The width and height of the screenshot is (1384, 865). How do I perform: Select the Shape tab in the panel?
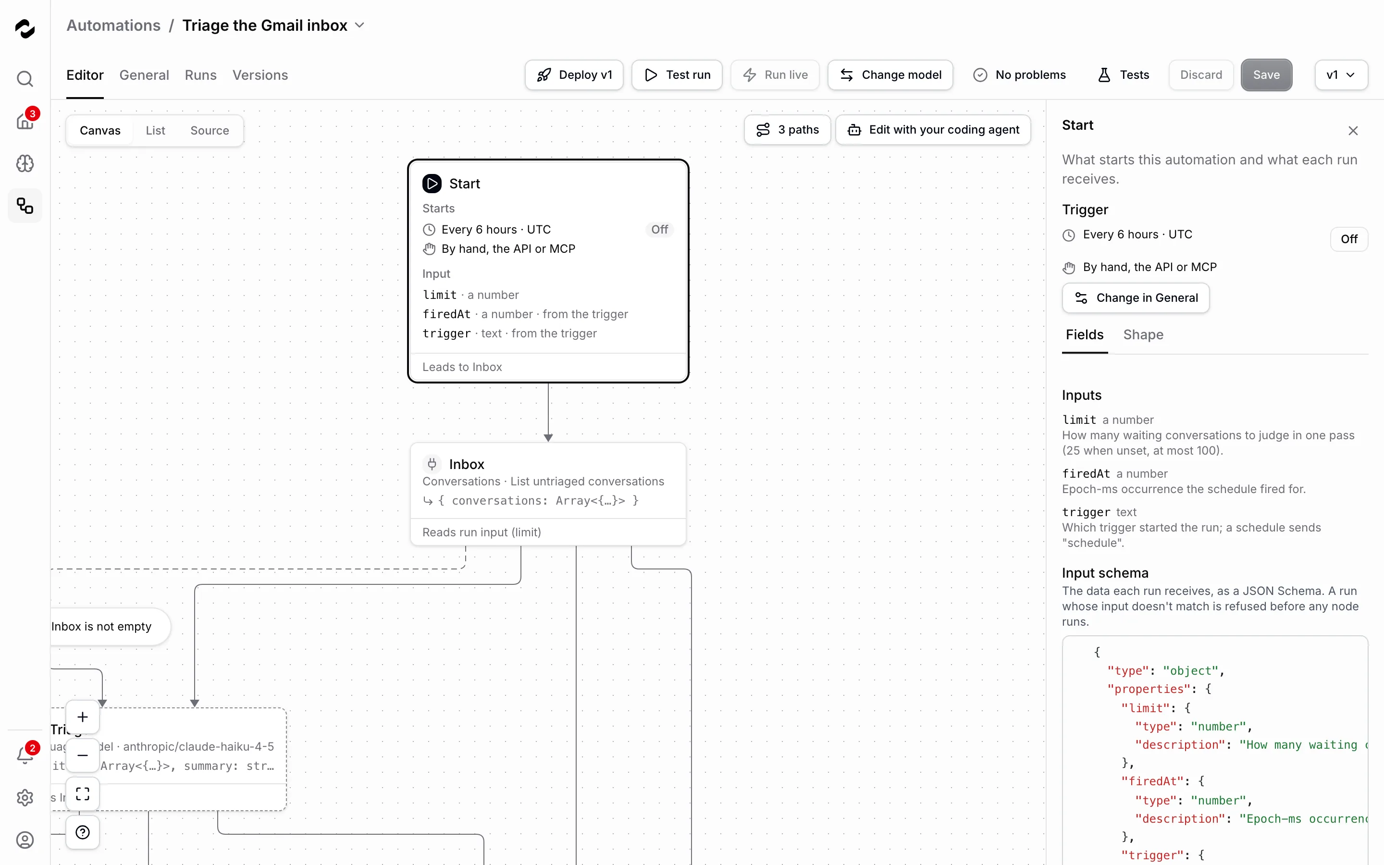coord(1143,334)
